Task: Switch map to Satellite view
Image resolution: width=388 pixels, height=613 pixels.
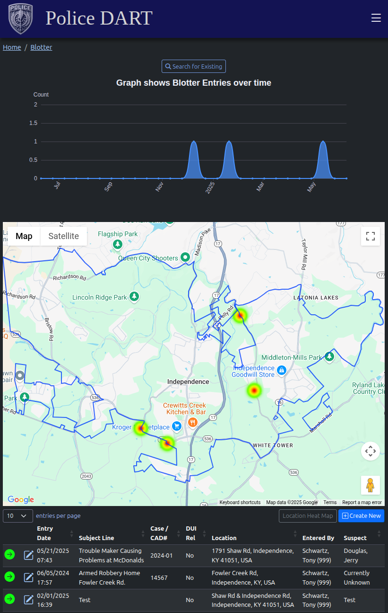Action: click(x=63, y=236)
